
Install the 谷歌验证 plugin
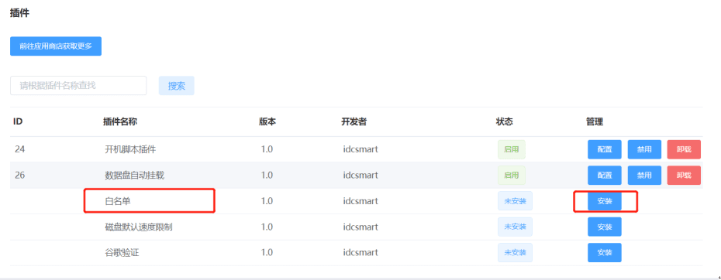(605, 252)
